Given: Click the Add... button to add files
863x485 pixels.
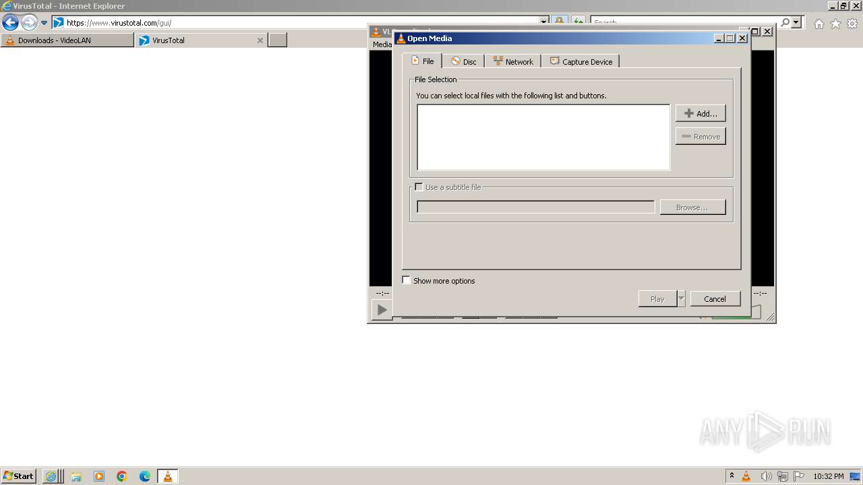Looking at the screenshot, I should [x=701, y=113].
